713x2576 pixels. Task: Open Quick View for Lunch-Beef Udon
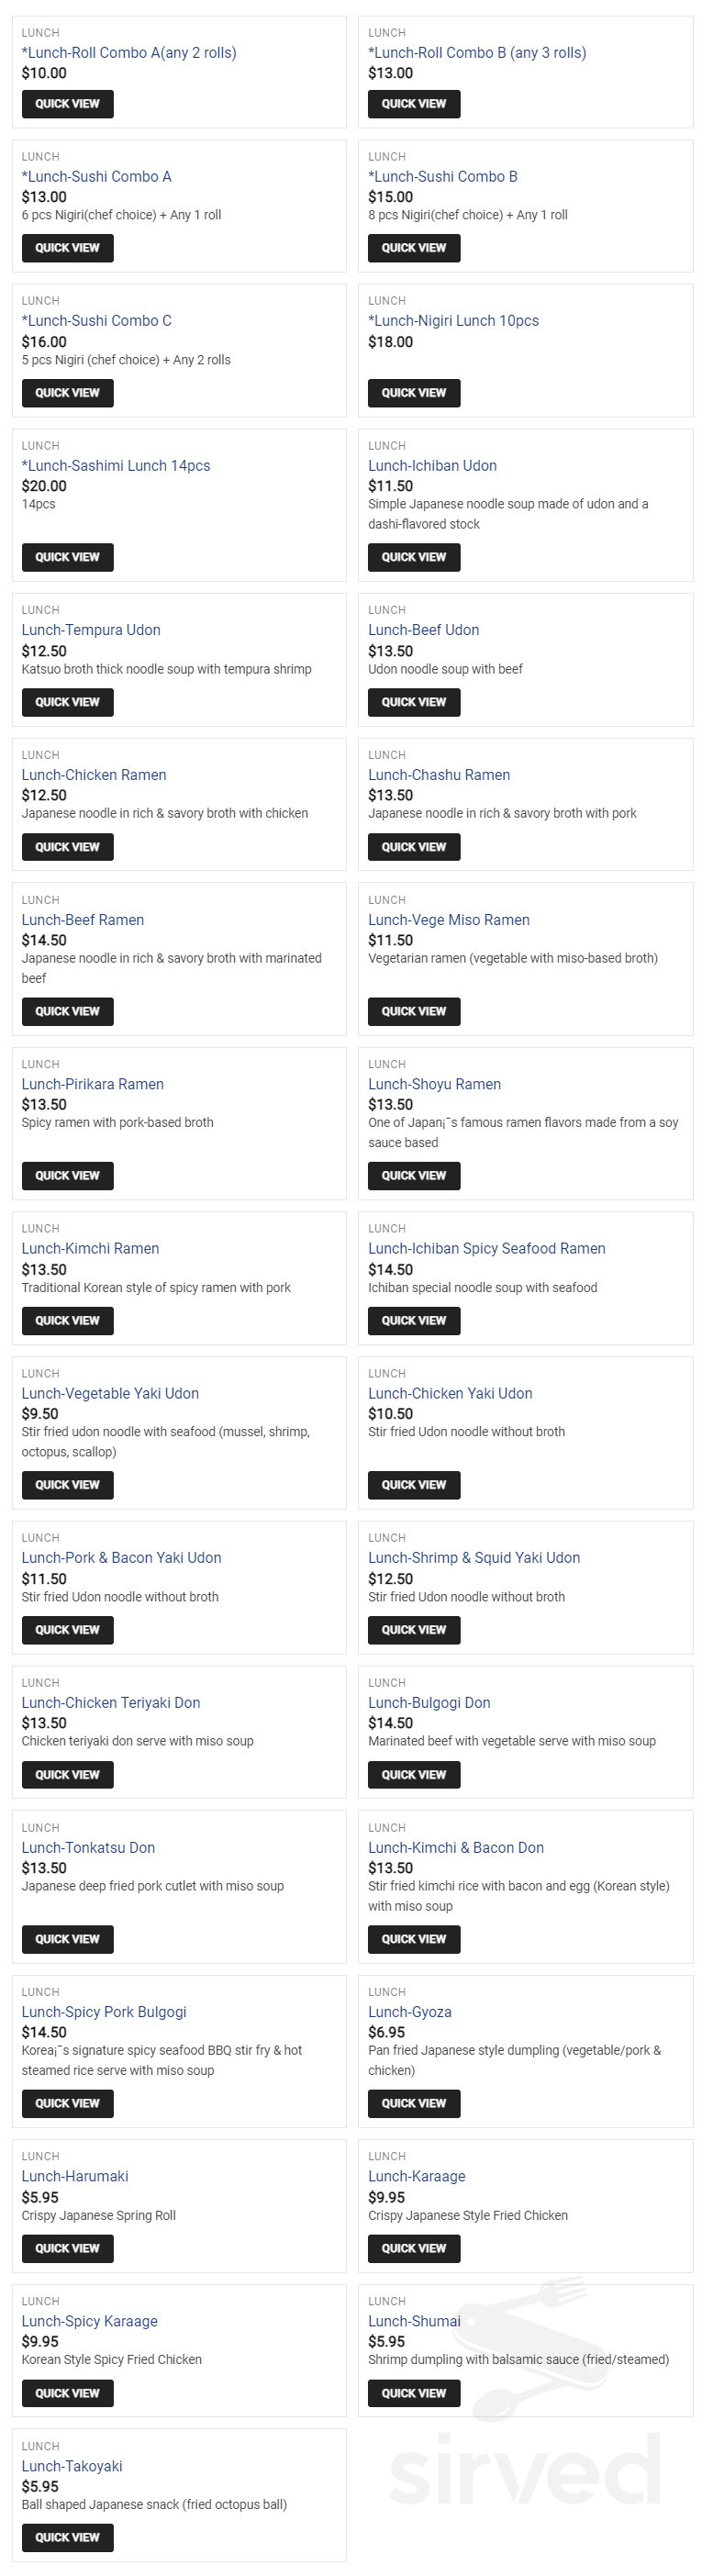pos(413,702)
